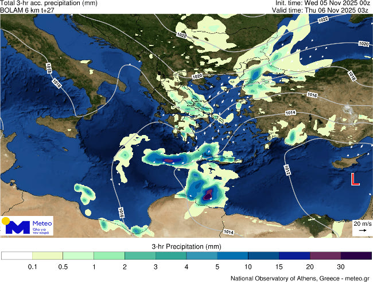373x282 pixels.
Task: Pick the legend swatch between 3 and 4
Action: coord(171,256)
